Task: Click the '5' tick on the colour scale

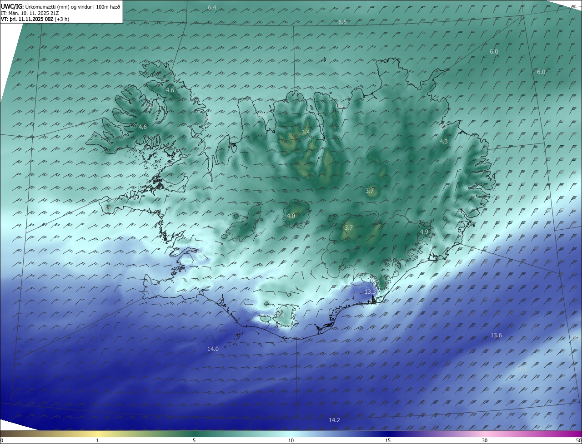Action: (x=194, y=440)
